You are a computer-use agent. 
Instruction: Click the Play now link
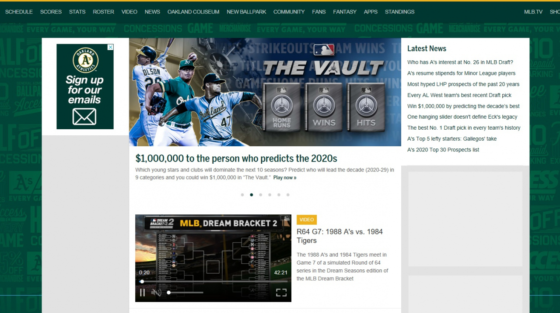285,178
